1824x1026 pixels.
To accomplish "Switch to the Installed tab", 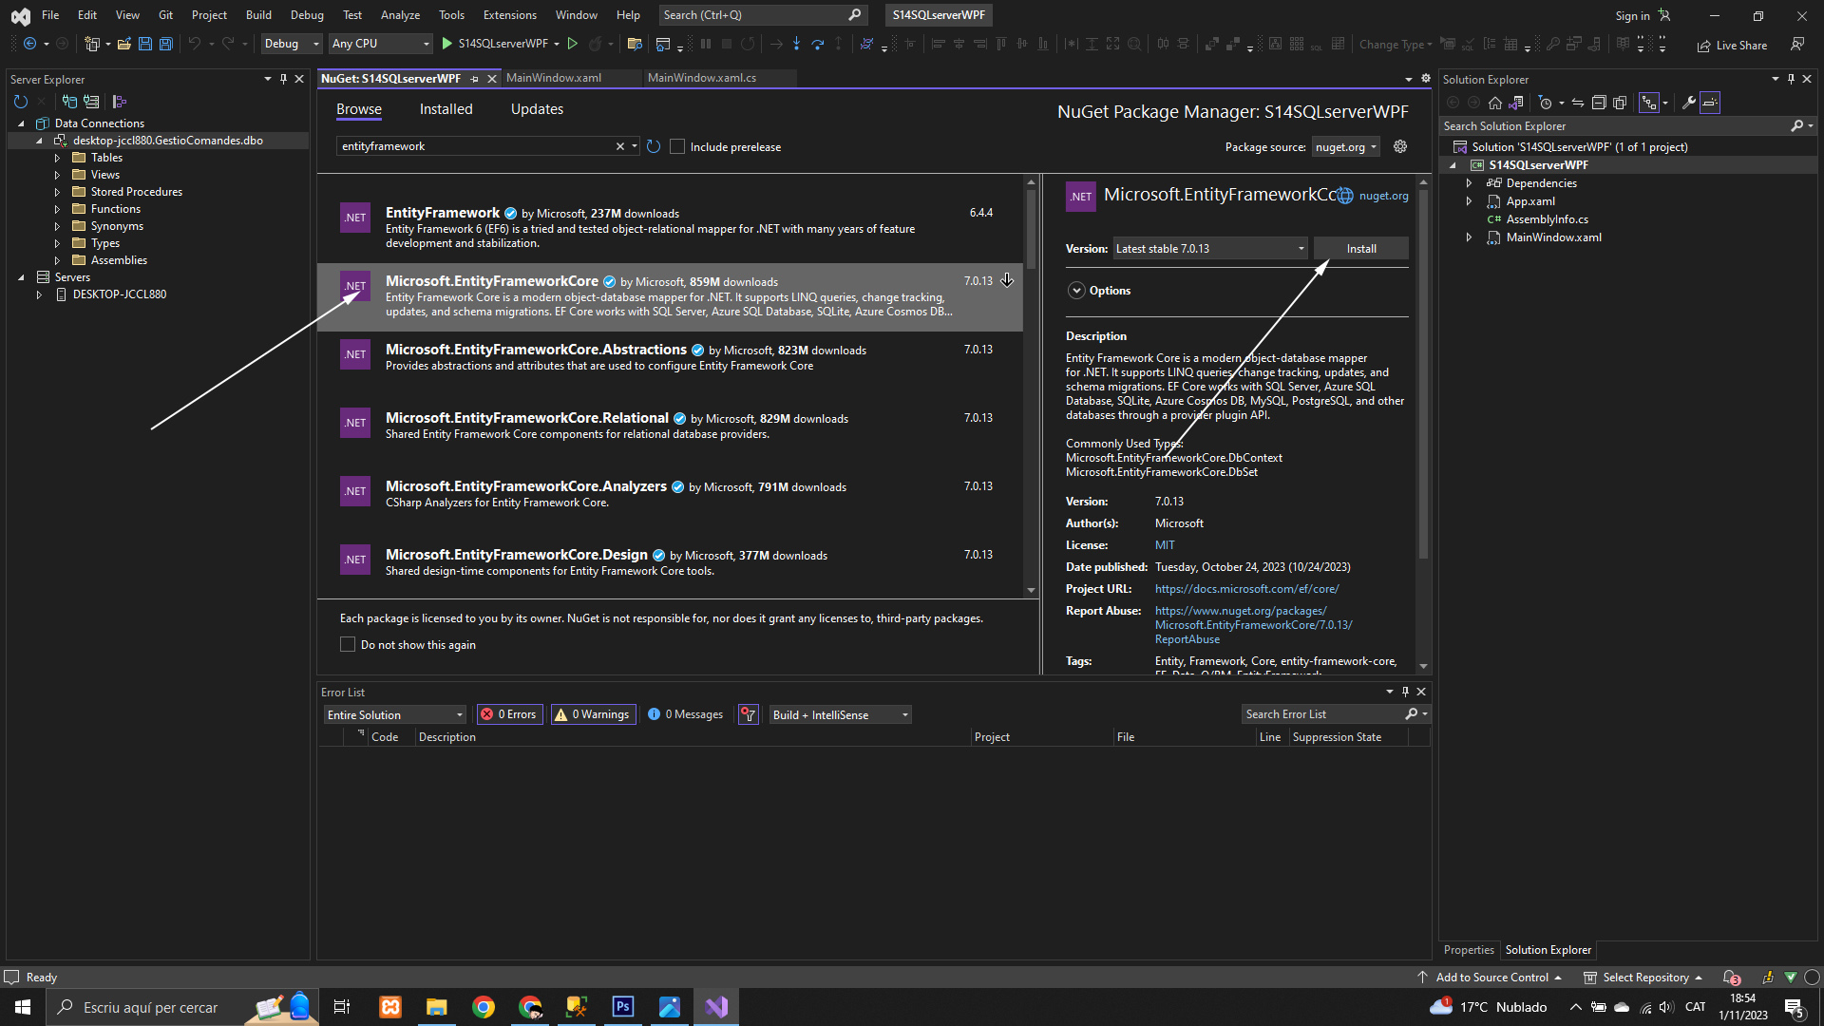I will point(446,109).
